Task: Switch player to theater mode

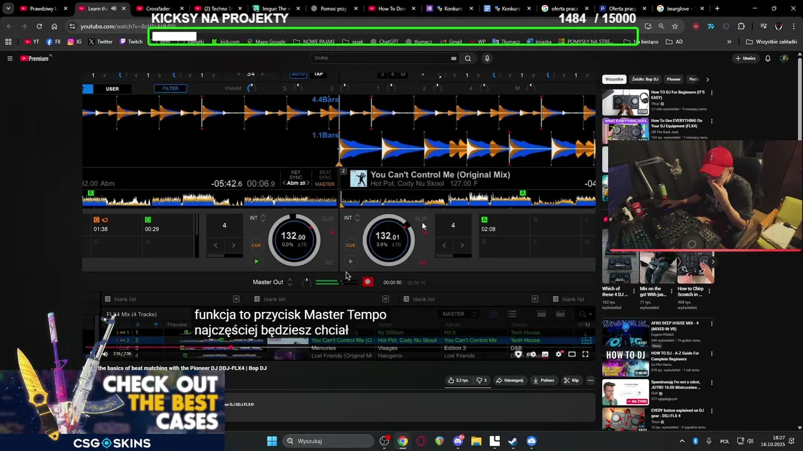Action: click(x=572, y=355)
